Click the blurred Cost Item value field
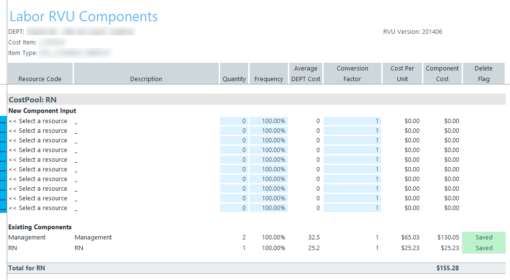The width and height of the screenshot is (510, 280). point(53,42)
